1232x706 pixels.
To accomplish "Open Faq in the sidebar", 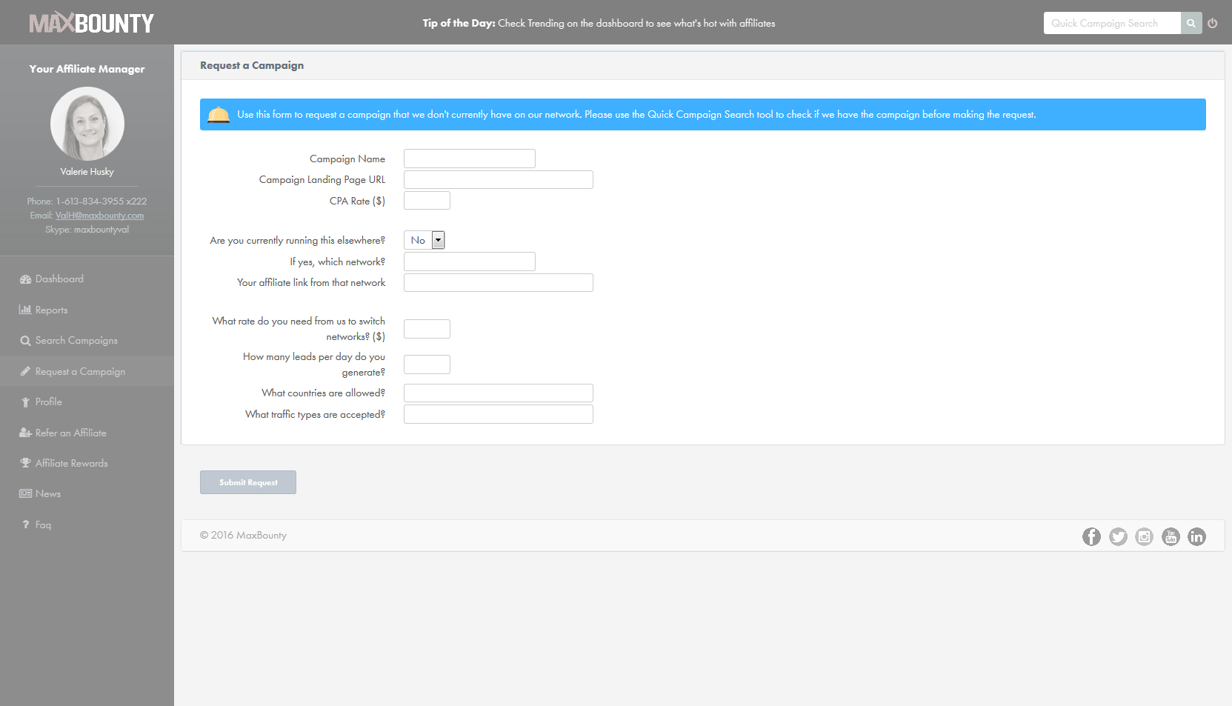I will click(x=43, y=524).
